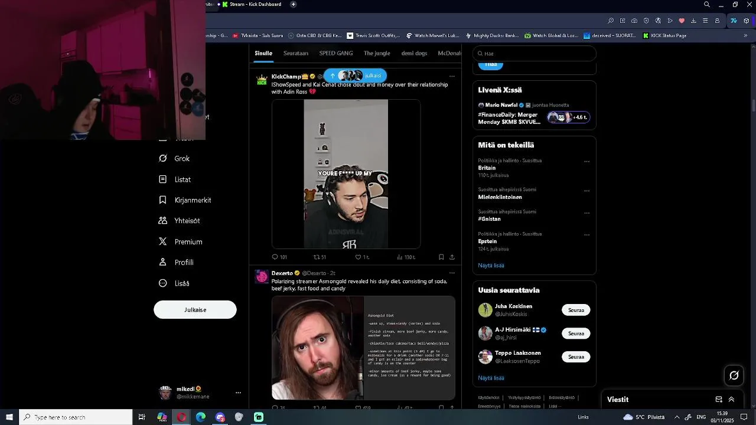Open Yhteisöt communities in the sidebar
Image resolution: width=756 pixels, height=425 pixels.
click(x=179, y=221)
